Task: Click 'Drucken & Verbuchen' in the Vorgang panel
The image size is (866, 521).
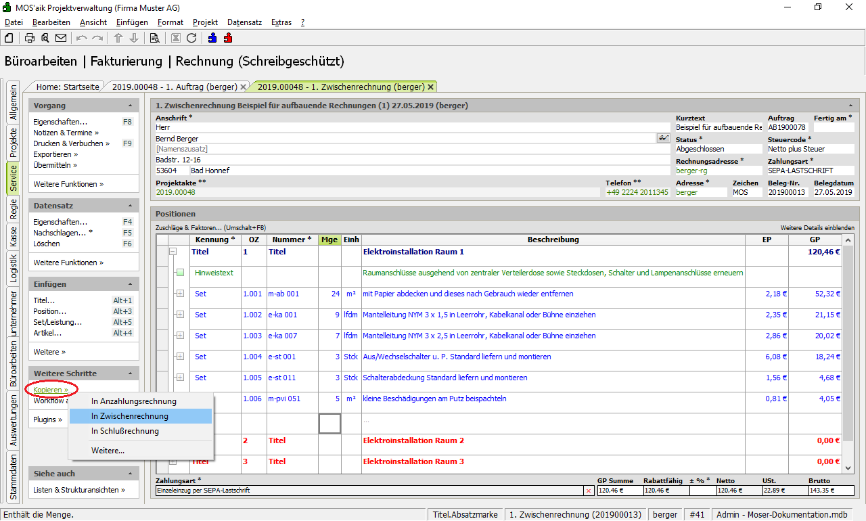Action: point(68,143)
